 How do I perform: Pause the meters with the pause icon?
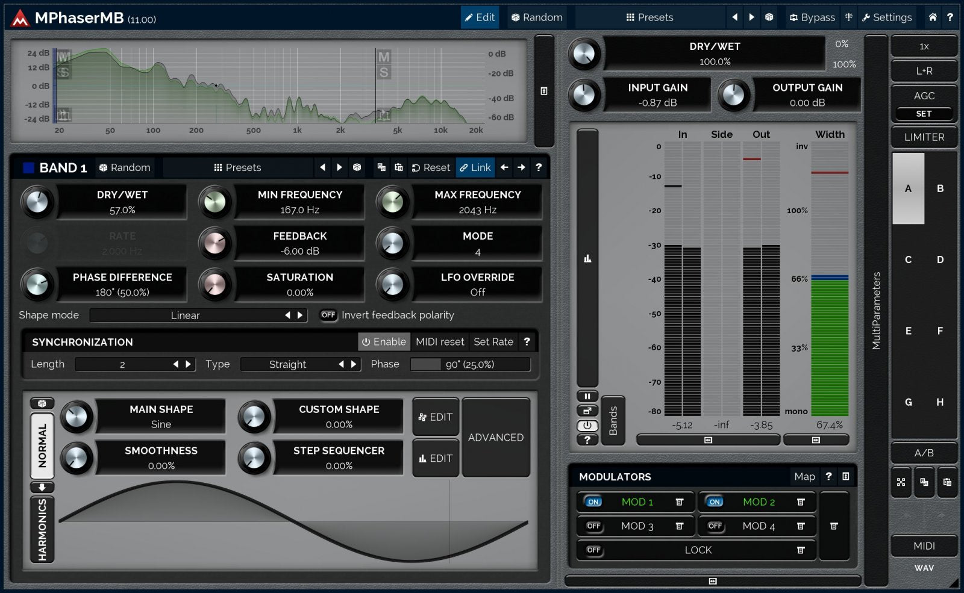pos(587,396)
